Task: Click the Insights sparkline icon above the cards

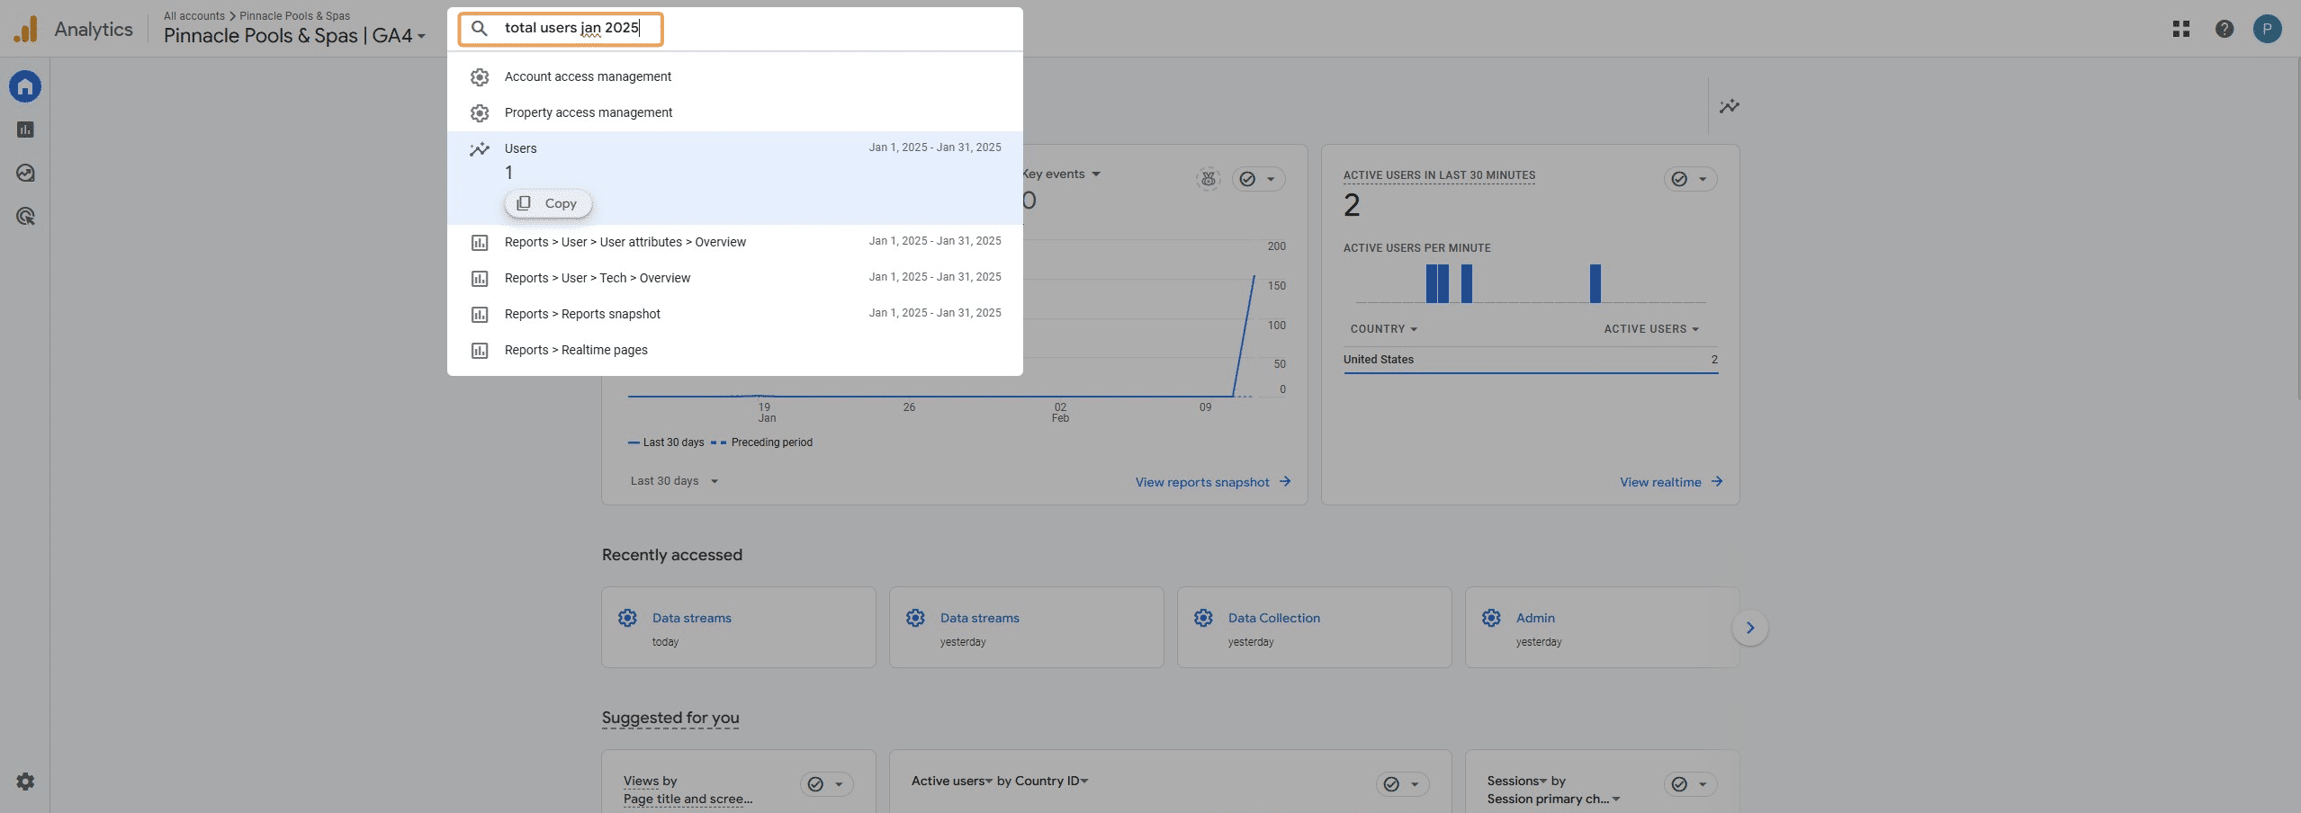Action: click(x=1729, y=105)
